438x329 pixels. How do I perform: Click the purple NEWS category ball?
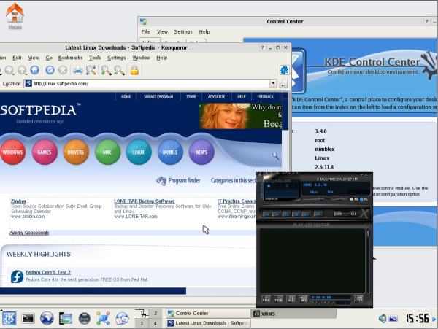201,152
